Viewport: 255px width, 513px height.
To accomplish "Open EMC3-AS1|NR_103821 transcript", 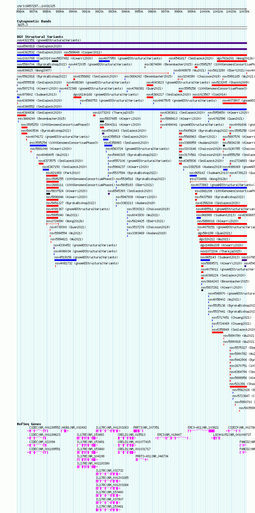I will [x=203, y=428].
